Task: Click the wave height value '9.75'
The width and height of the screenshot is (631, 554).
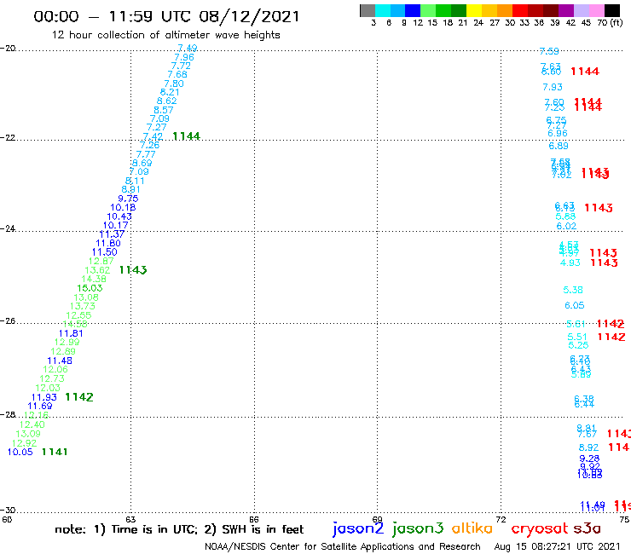Action: 128,199
